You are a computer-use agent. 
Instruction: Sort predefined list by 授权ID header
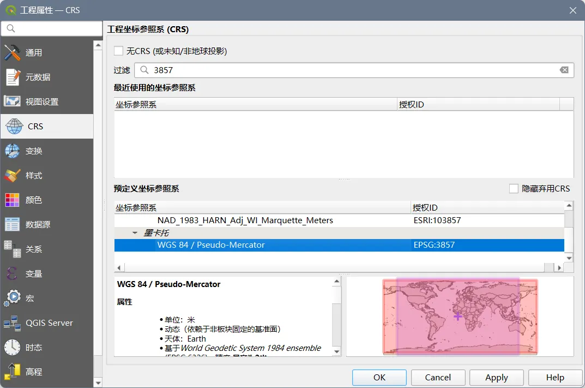487,207
